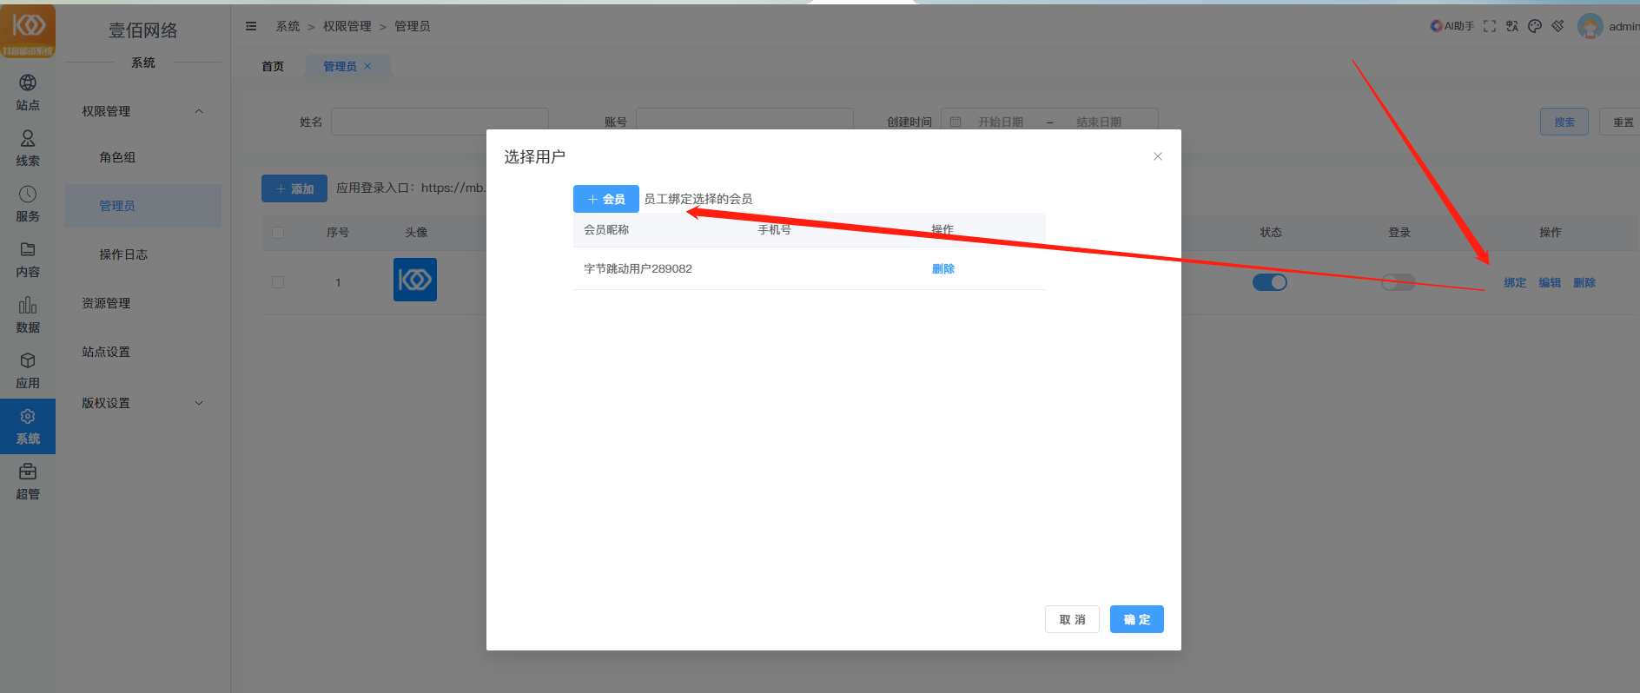Close the 选择用户 dialog
Image resolution: width=1640 pixels, height=693 pixels.
(x=1158, y=156)
